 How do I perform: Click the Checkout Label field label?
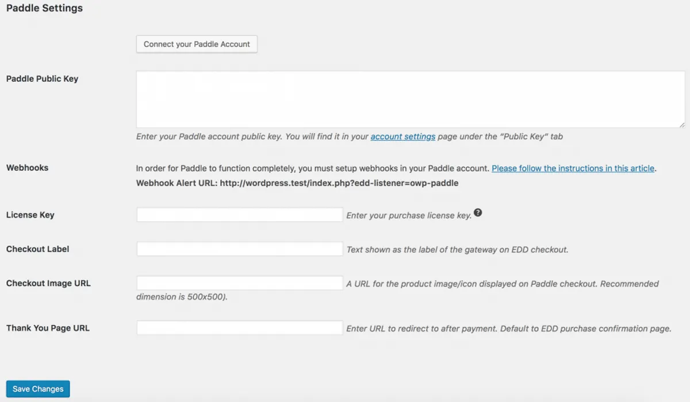37,249
